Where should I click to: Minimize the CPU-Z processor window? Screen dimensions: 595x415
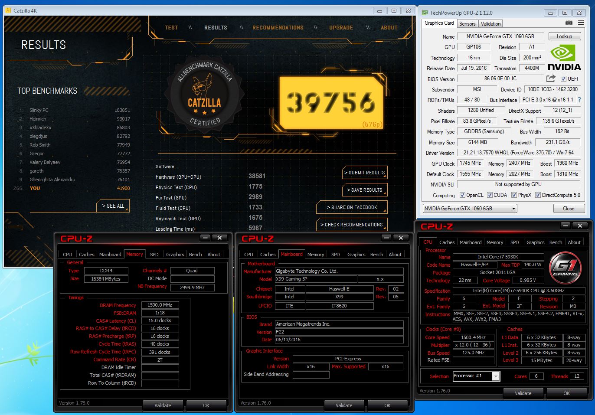(565, 225)
